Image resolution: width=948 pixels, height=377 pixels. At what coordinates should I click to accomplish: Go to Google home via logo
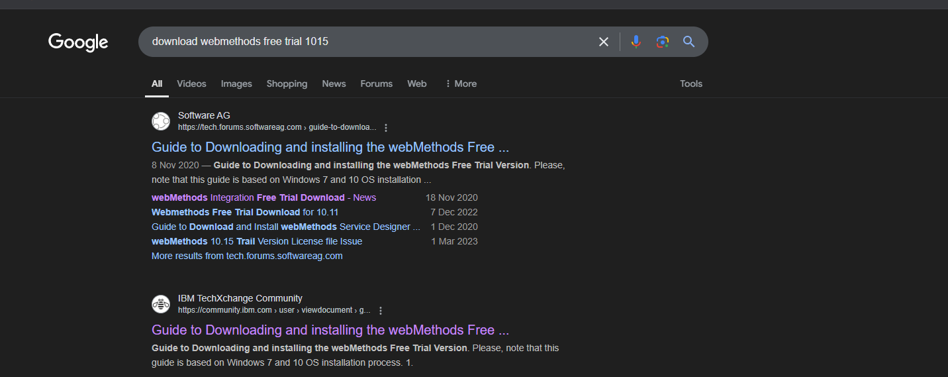(x=78, y=42)
